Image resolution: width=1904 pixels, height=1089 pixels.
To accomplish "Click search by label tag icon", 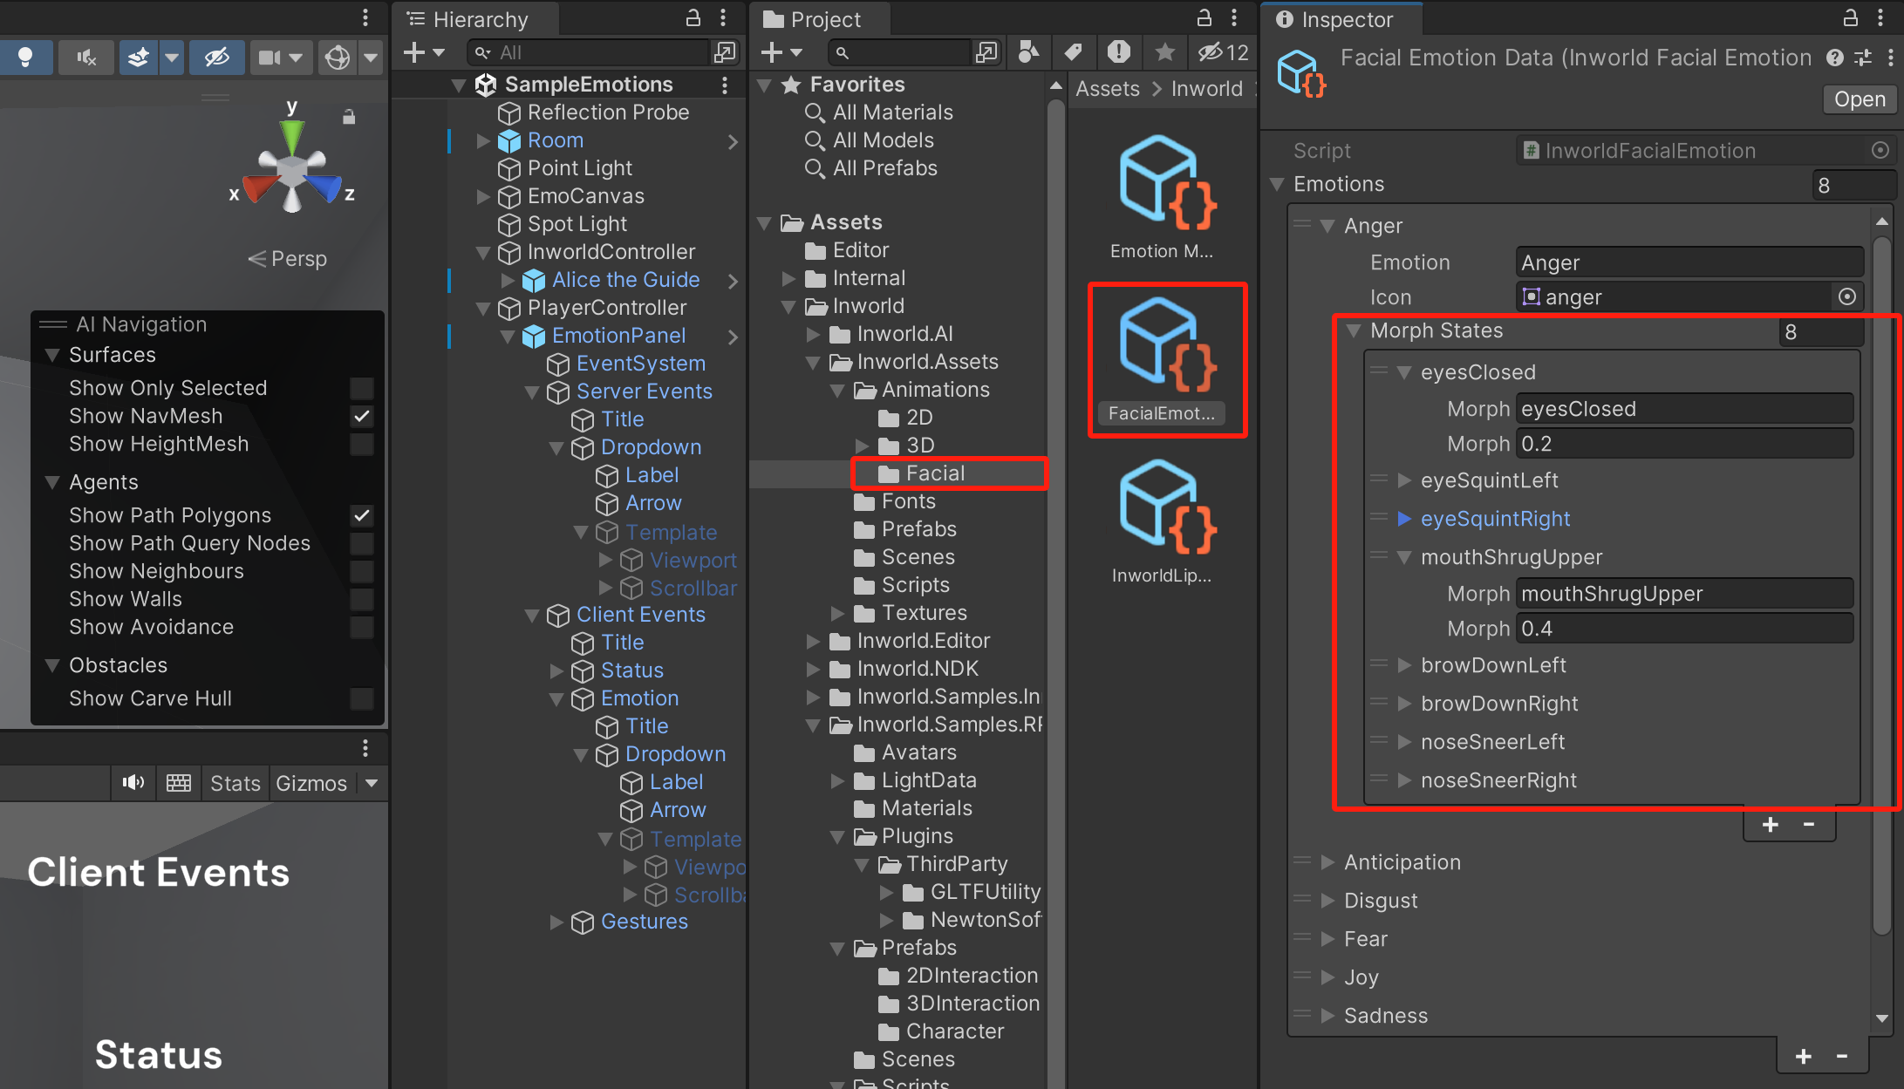I will tap(1074, 52).
